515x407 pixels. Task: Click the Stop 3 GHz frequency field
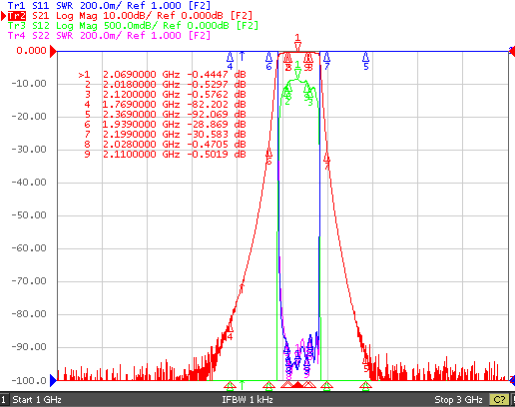(458, 399)
